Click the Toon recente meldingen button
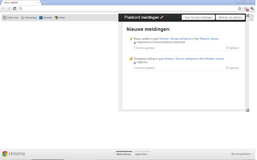The height and width of the screenshot is (160, 257). (198, 17)
